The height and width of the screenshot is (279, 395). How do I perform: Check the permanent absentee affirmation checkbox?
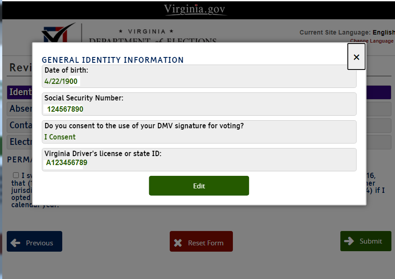[16, 175]
